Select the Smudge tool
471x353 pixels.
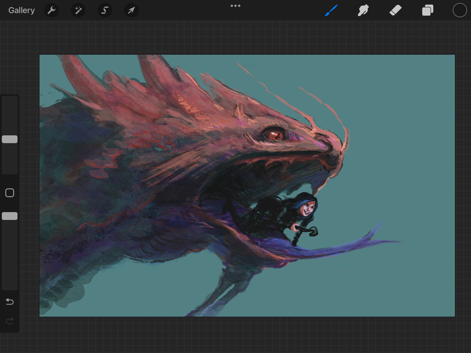pos(363,10)
